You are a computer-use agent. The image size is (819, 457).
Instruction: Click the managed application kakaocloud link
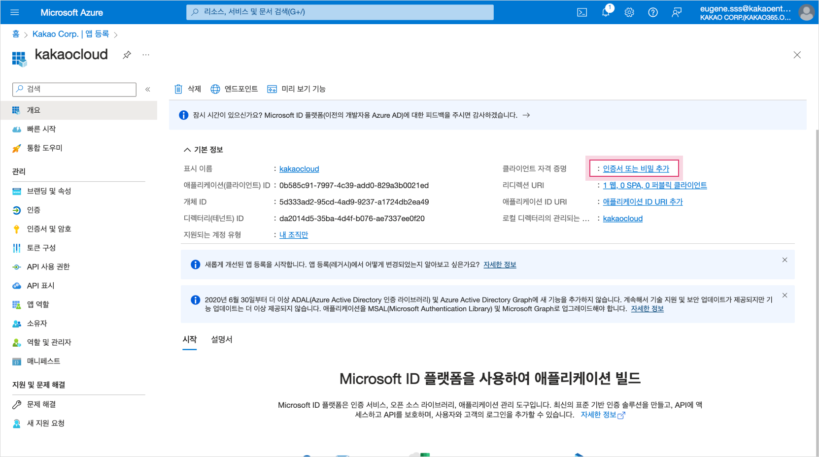[623, 219]
